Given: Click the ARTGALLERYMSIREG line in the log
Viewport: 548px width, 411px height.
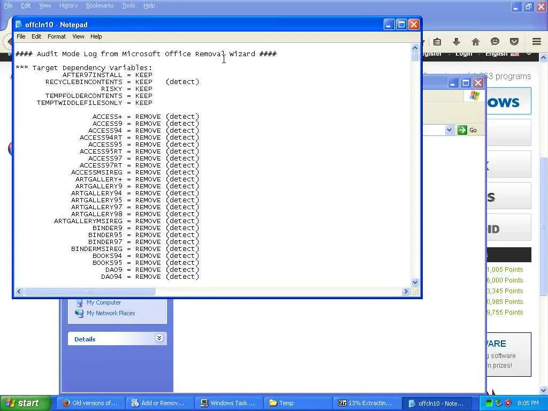Looking at the screenshot, I should (x=126, y=221).
